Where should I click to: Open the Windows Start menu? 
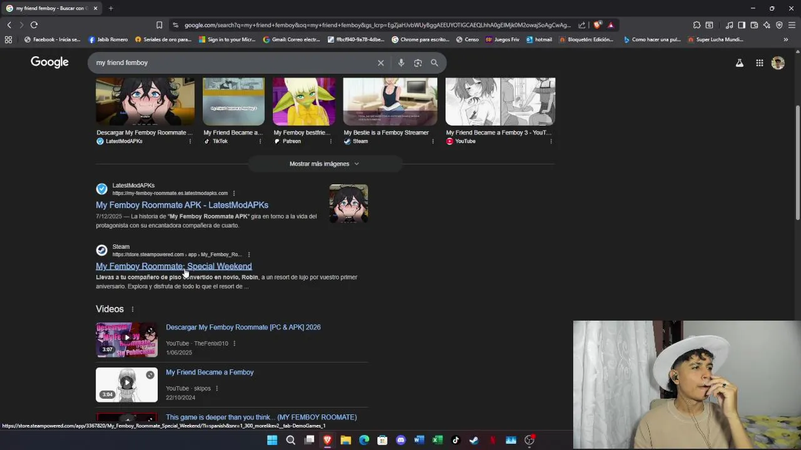click(272, 440)
